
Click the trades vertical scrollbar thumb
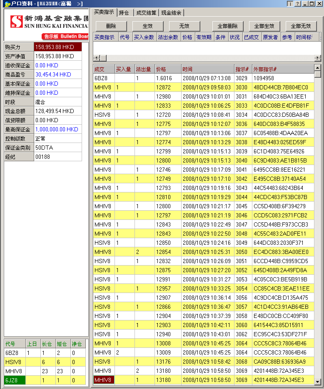point(317,74)
